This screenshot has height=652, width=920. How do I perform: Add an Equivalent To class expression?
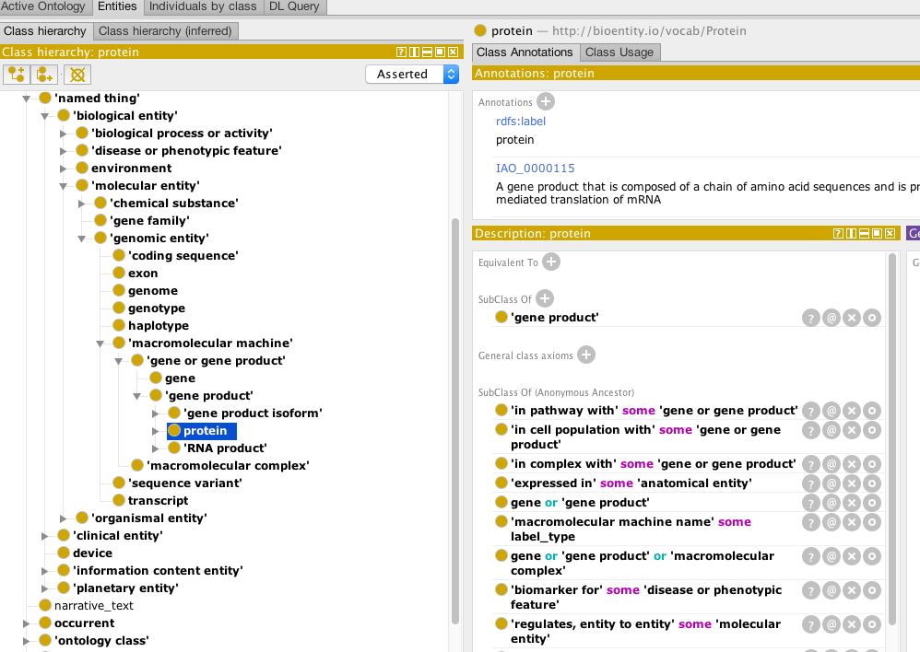(551, 262)
